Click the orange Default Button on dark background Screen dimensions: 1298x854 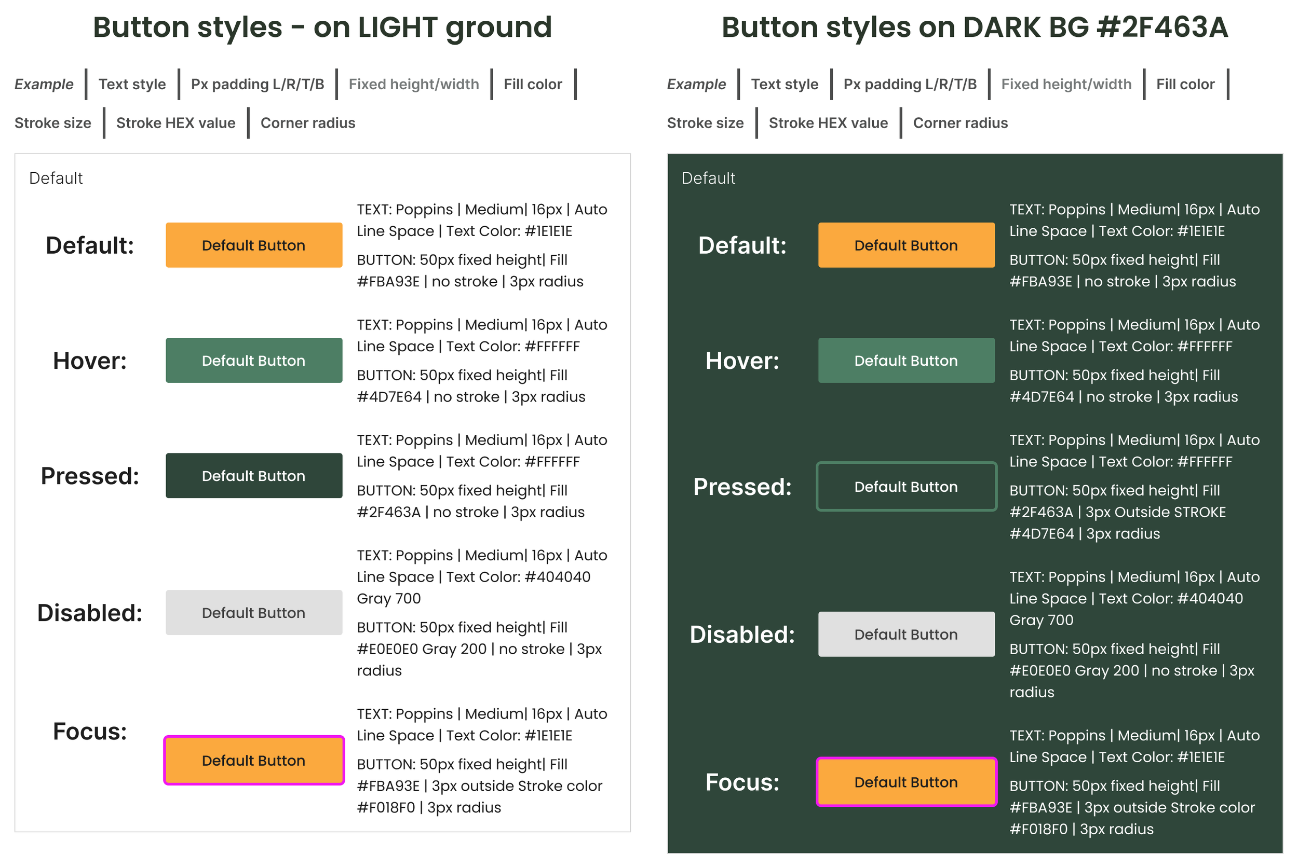click(x=907, y=245)
